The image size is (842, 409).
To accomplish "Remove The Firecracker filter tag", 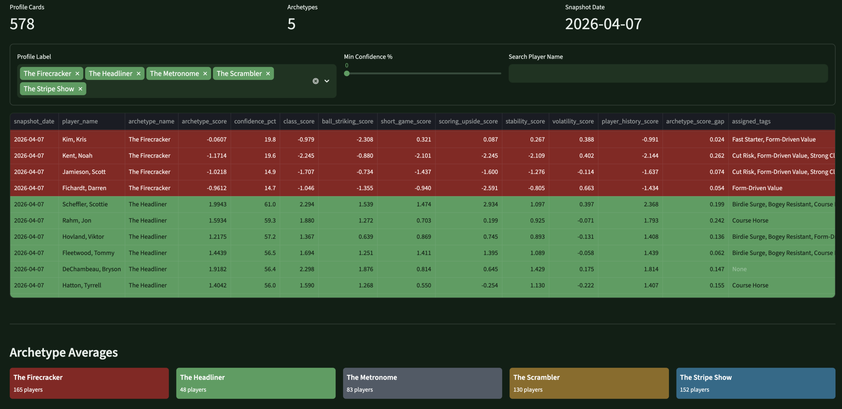I will [x=77, y=74].
